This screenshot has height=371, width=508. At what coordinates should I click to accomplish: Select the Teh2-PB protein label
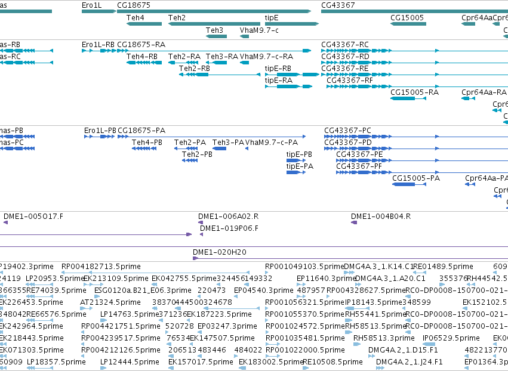pos(198,154)
